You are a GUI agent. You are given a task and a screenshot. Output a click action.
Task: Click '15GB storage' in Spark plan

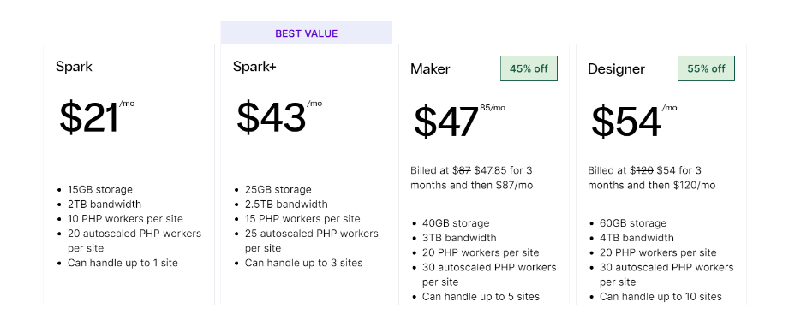tap(100, 190)
